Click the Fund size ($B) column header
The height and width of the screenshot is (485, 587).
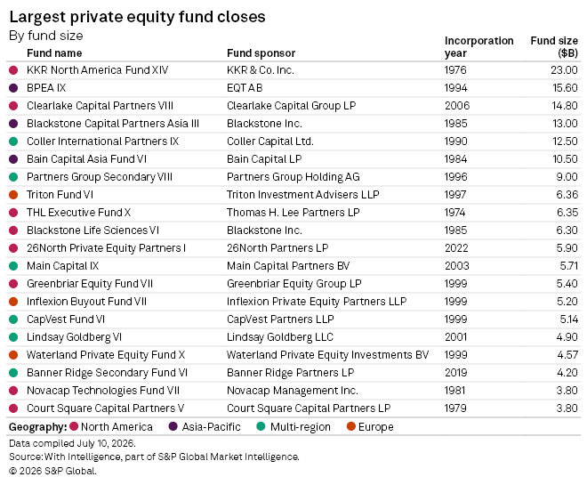(554, 47)
